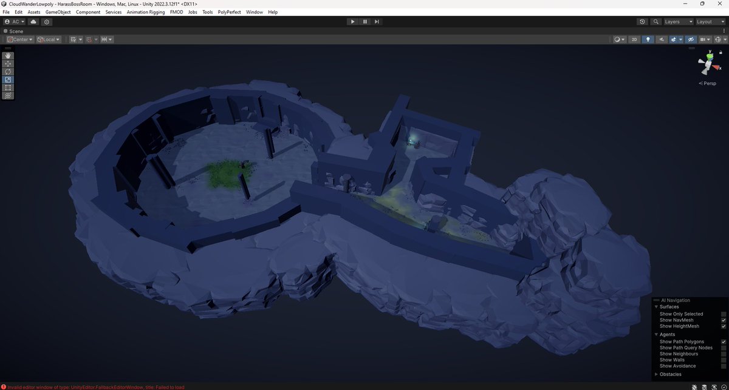The height and width of the screenshot is (390, 729).
Task: Open the Animation Rigging menu
Action: (x=146, y=12)
